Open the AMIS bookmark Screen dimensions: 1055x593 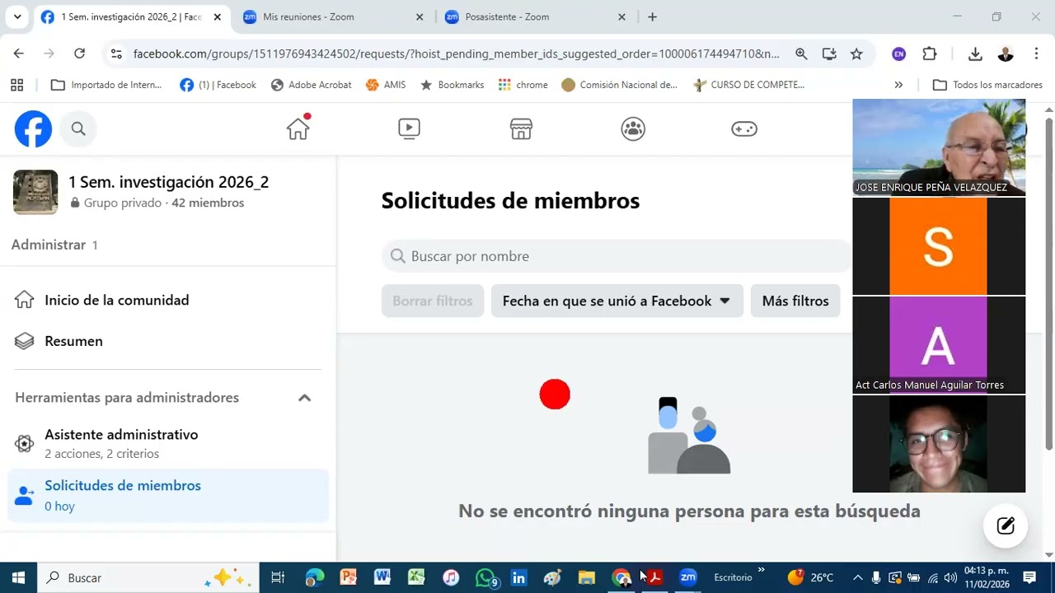pos(386,85)
